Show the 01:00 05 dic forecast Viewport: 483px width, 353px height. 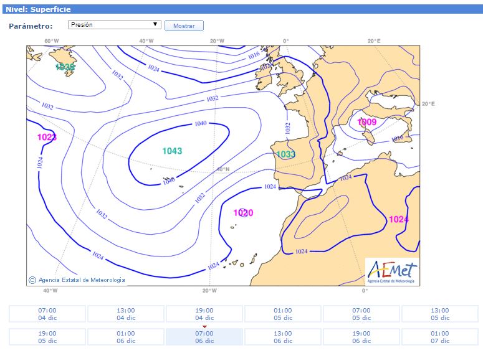283,314
